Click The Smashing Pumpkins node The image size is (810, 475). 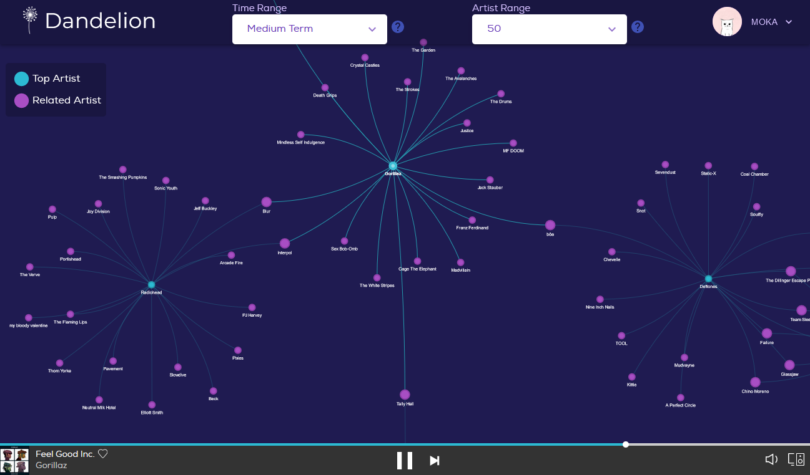point(123,170)
